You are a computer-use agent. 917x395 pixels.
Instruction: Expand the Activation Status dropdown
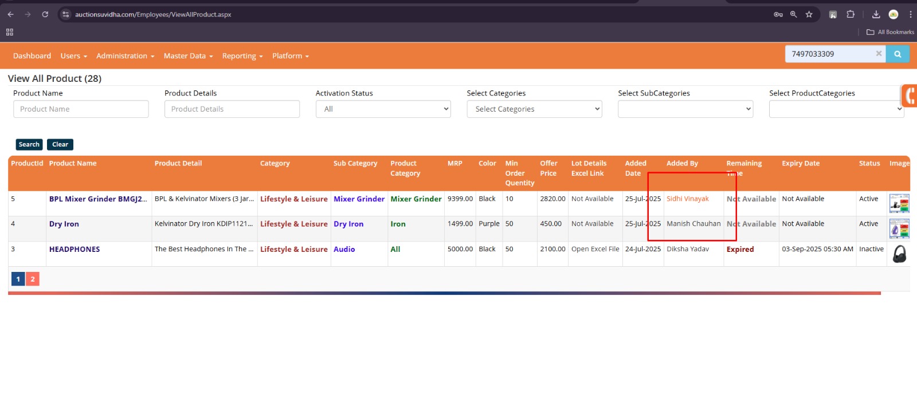pyautogui.click(x=383, y=109)
